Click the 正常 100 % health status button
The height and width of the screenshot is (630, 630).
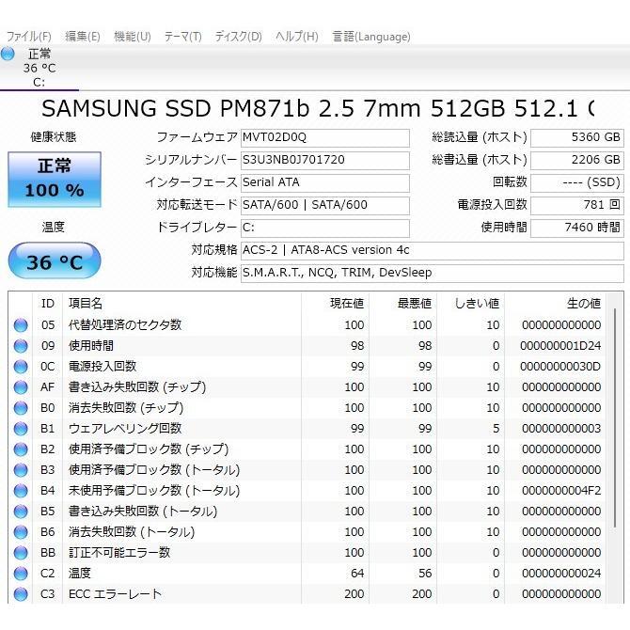coord(55,180)
